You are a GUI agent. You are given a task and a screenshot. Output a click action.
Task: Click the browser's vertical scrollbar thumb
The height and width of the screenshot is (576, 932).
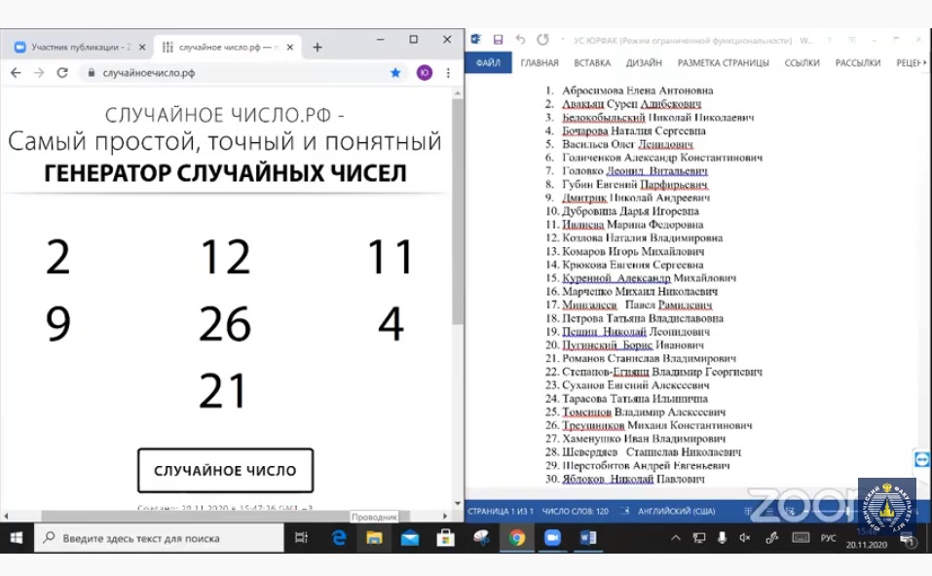tap(457, 211)
